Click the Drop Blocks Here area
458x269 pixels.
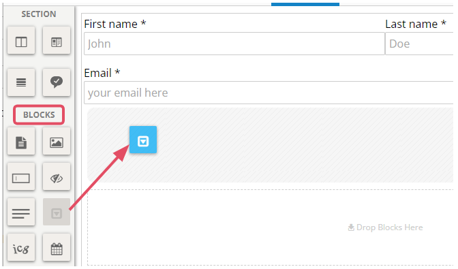tap(385, 227)
